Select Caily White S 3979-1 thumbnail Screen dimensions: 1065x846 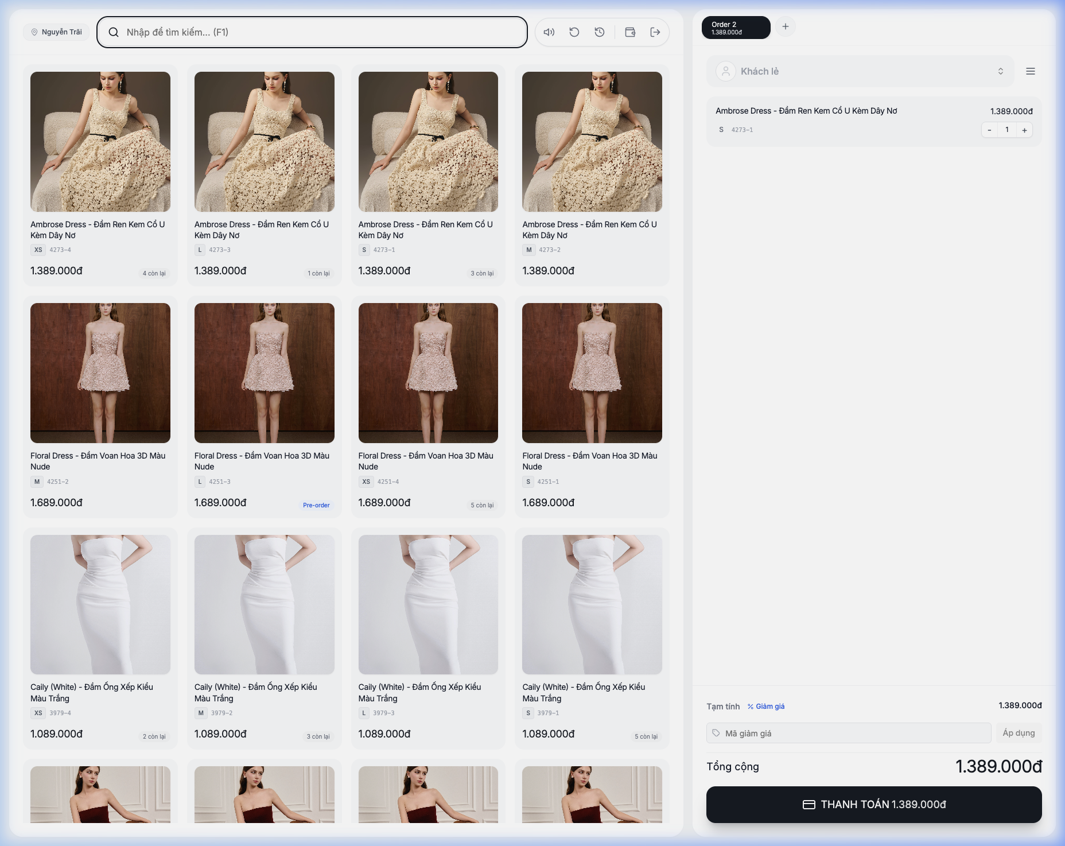click(x=592, y=604)
